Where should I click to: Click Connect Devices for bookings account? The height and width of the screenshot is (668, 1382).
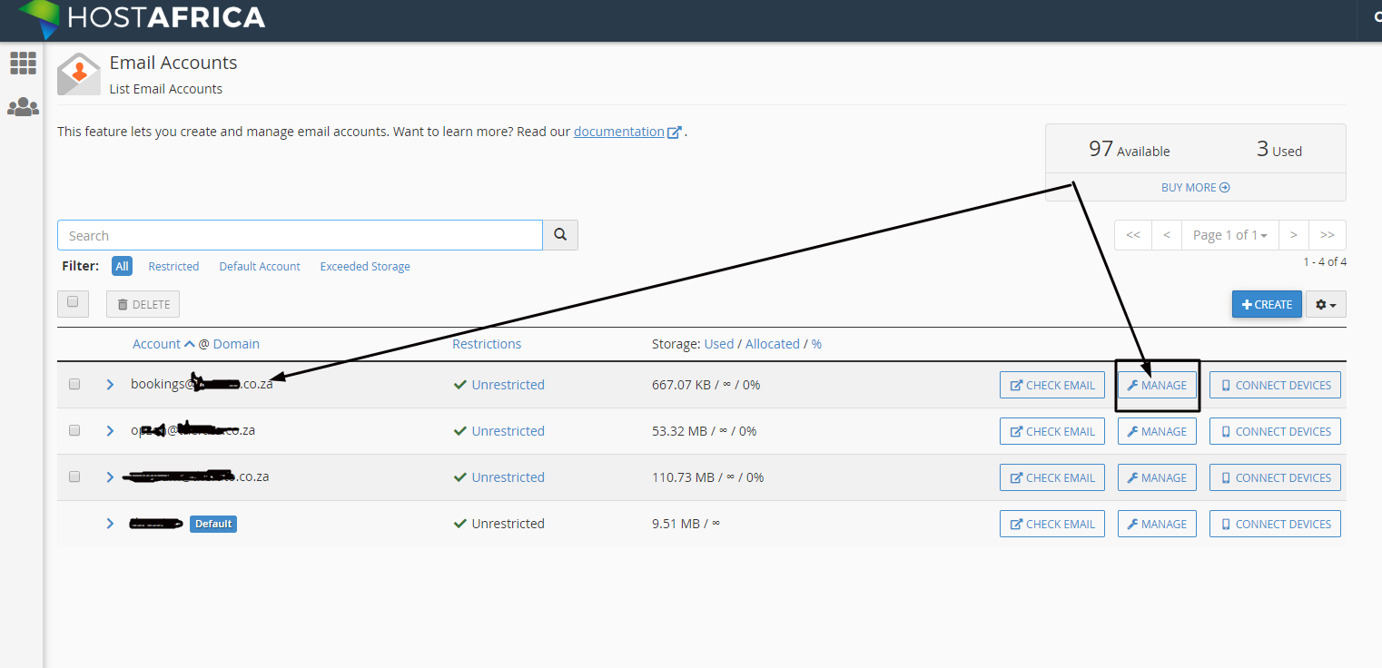1275,385
